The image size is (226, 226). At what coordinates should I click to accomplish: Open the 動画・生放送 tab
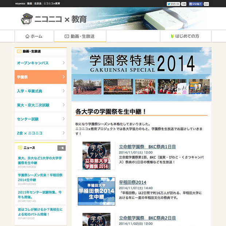pyautogui.click(x=80, y=36)
